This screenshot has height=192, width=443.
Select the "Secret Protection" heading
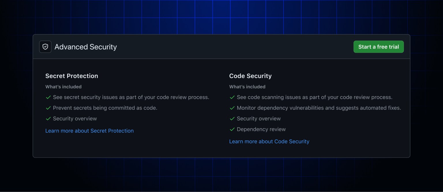[72, 76]
